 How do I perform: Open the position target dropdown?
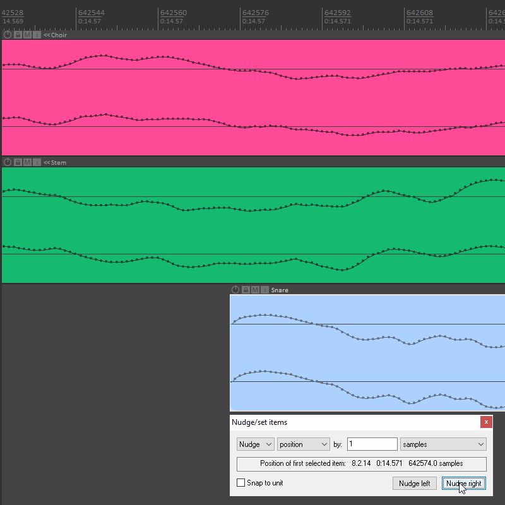[304, 444]
